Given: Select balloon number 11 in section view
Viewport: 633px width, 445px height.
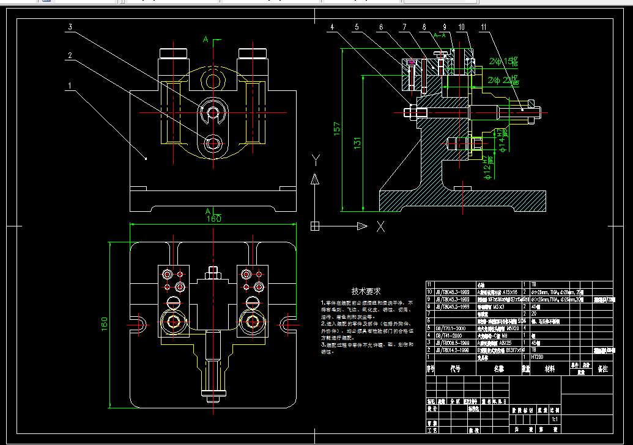Looking at the screenshot, I should 484,27.
